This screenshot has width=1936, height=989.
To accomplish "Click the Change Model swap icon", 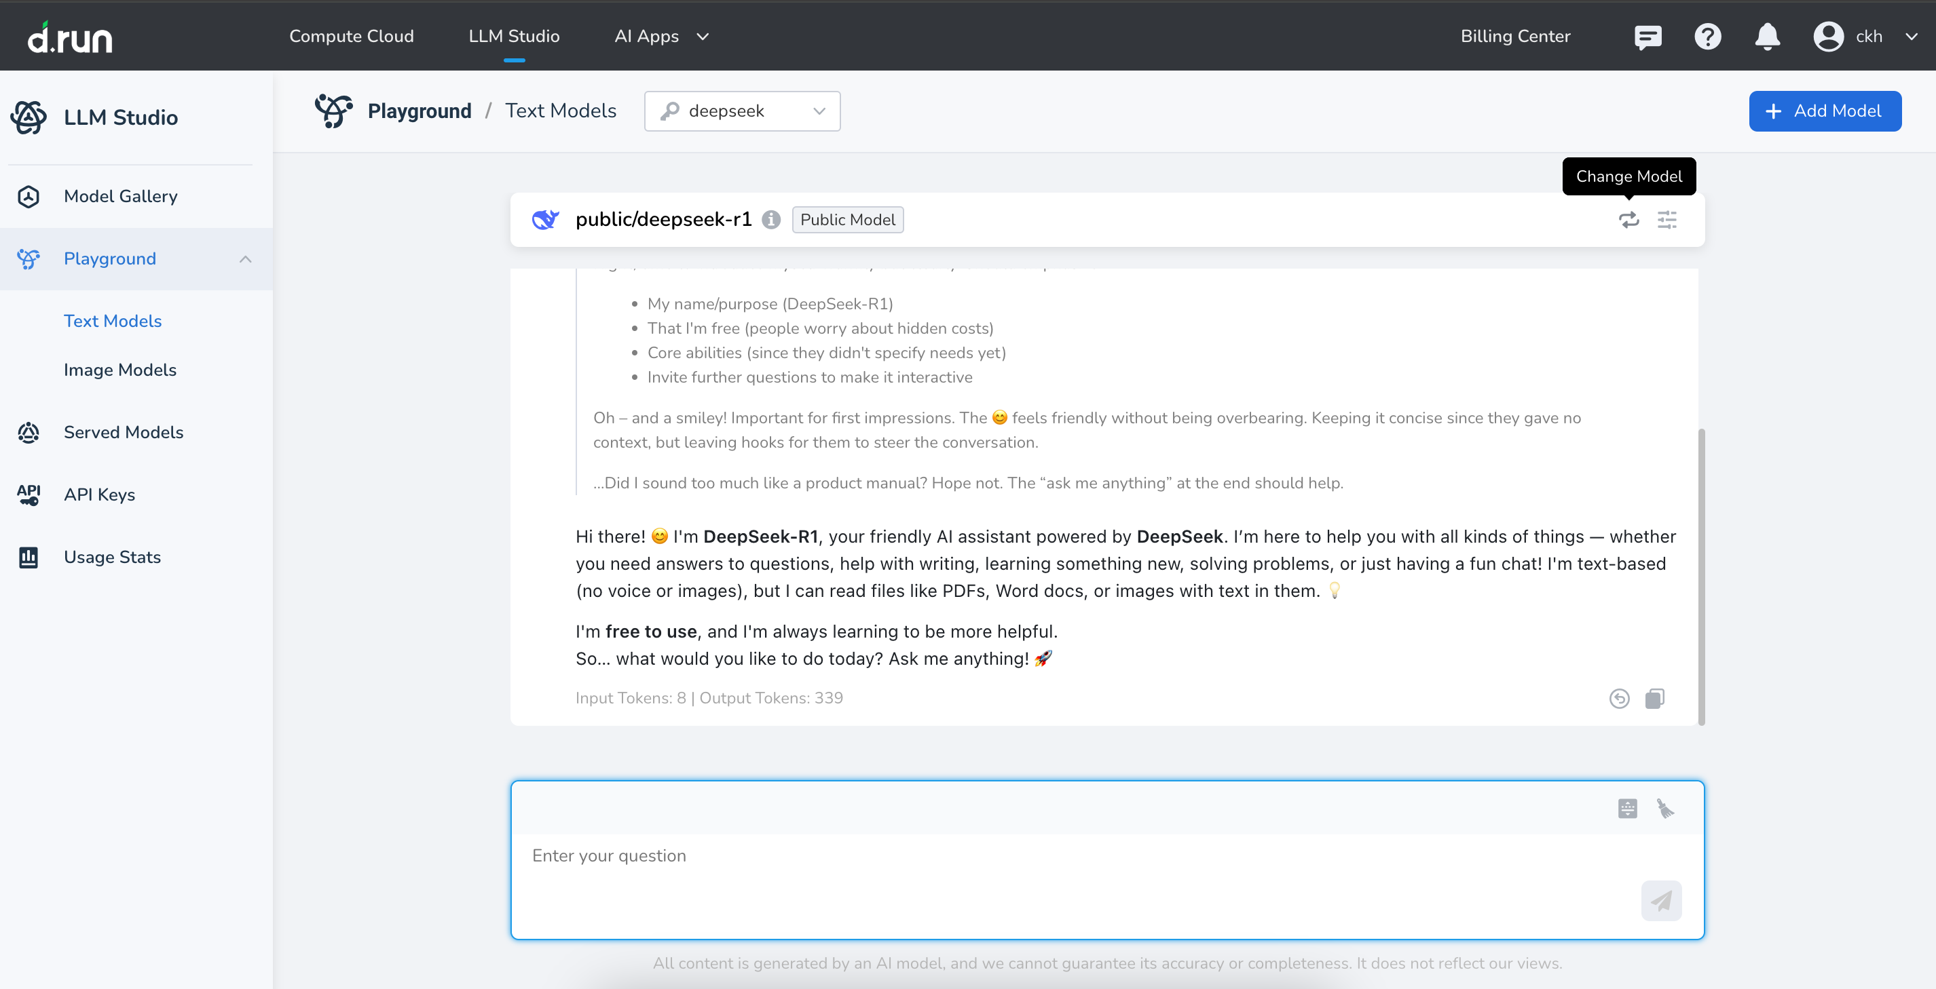I will (x=1628, y=220).
